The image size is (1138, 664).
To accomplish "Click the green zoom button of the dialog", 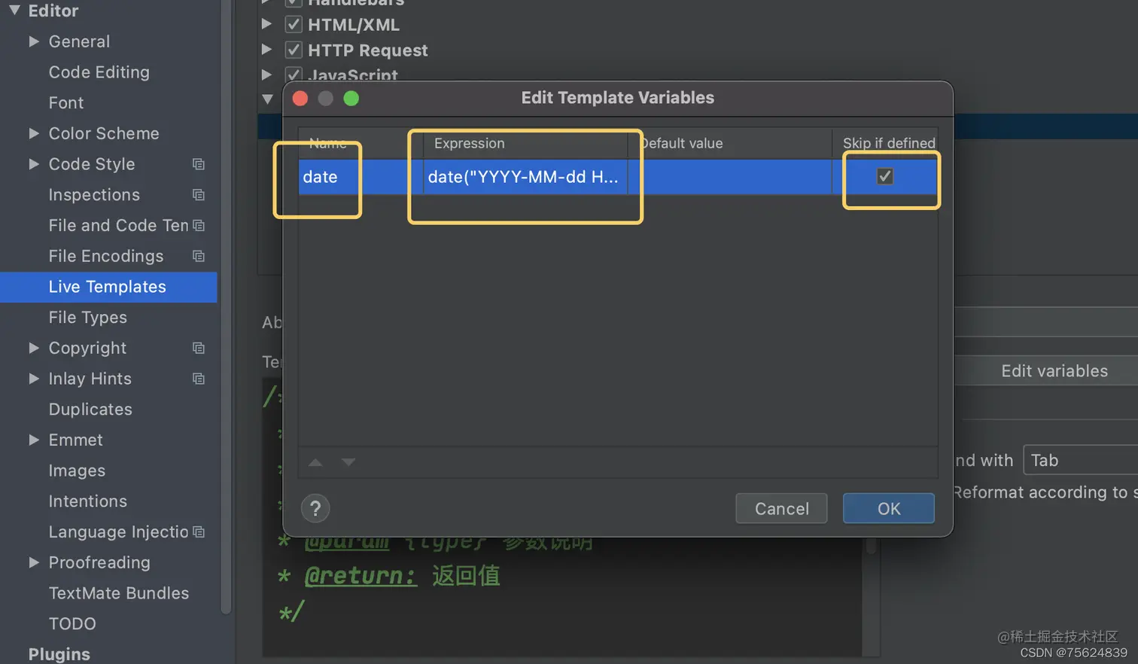I will tap(351, 99).
